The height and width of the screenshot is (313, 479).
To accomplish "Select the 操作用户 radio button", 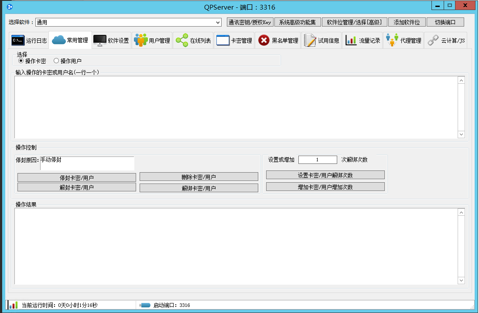I will tap(56, 61).
